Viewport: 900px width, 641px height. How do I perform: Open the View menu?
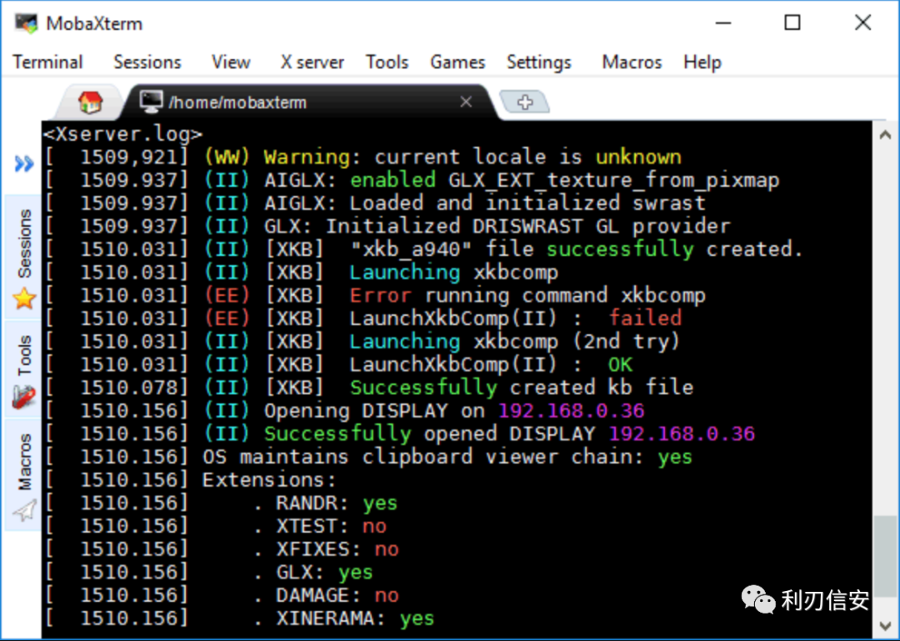click(x=231, y=62)
